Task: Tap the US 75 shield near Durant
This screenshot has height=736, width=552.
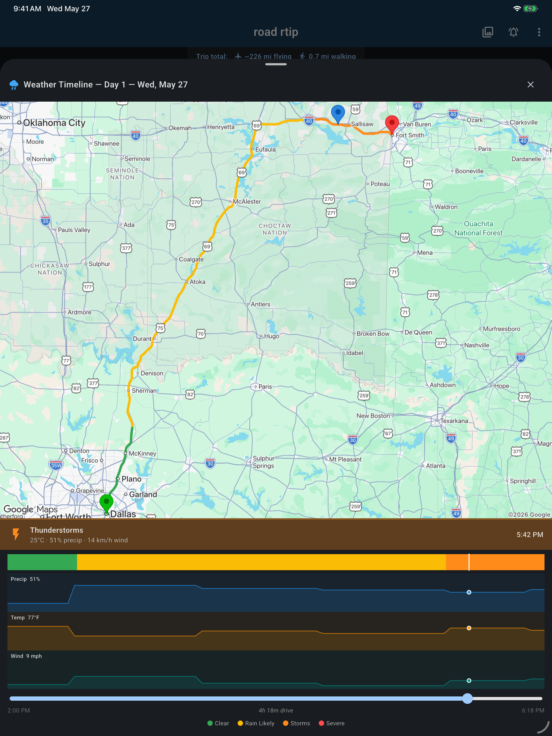Action: click(x=160, y=328)
